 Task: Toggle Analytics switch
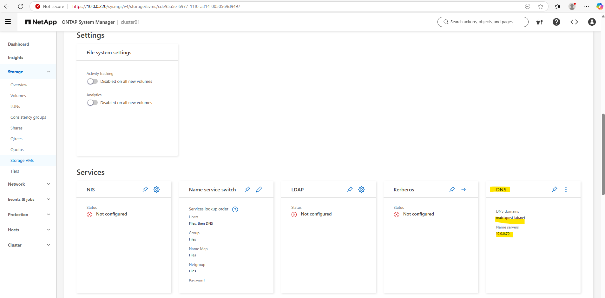tap(92, 103)
